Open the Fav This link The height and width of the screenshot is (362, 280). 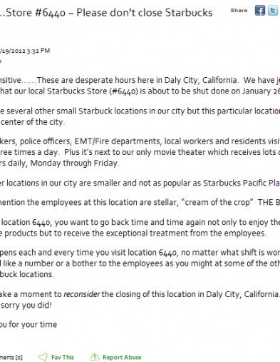63,357
